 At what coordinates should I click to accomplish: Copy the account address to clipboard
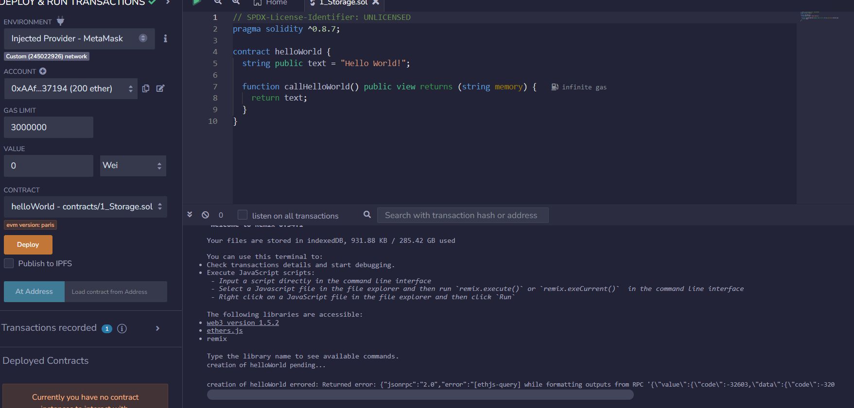(x=146, y=88)
